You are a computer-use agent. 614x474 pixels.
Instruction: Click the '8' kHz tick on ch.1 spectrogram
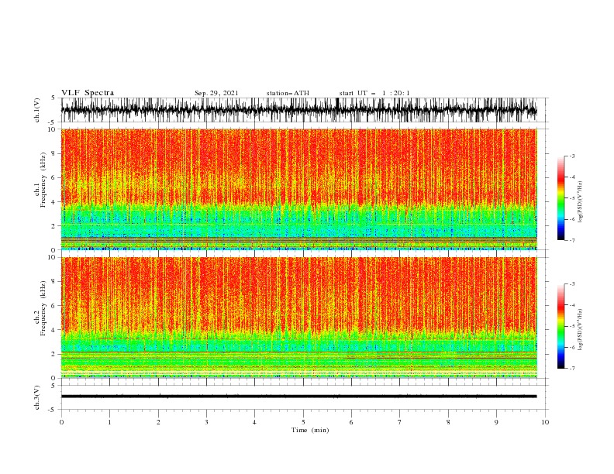54,153
